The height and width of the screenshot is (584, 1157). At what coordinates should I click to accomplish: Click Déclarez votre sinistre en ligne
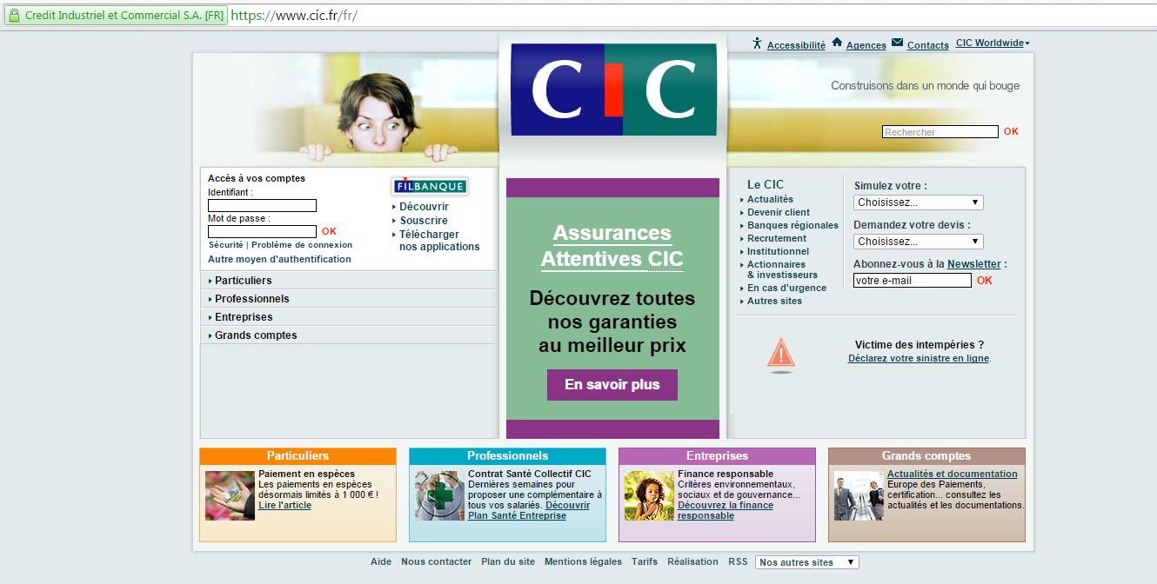(919, 358)
